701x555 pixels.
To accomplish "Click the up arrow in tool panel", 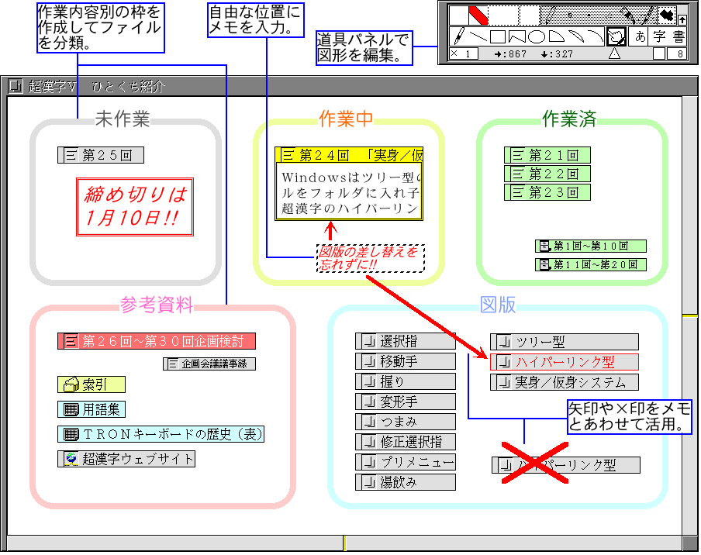I will tap(682, 19).
